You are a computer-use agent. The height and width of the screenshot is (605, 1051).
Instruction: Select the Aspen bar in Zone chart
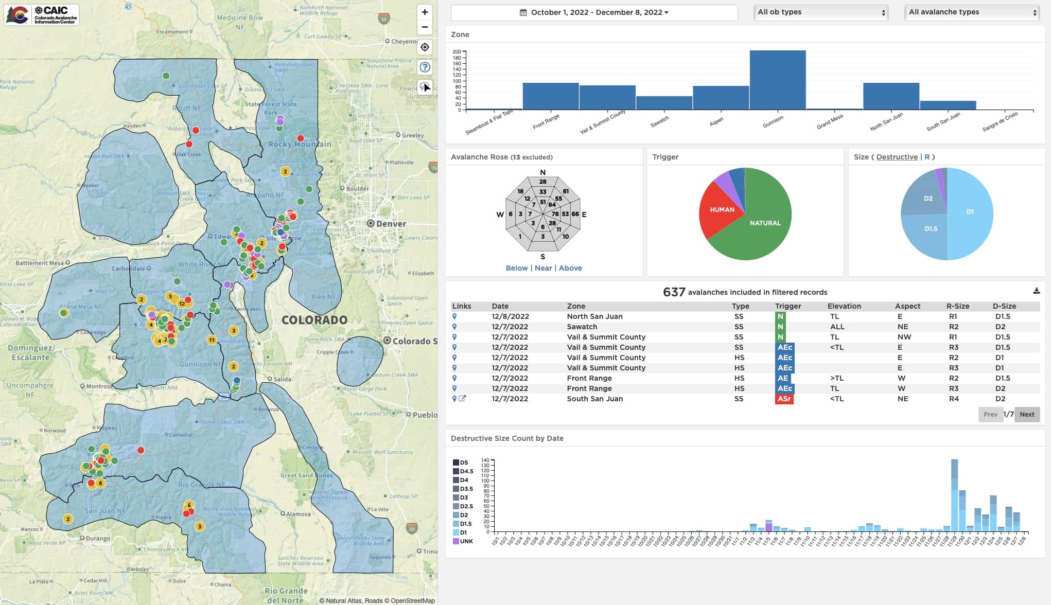click(721, 98)
